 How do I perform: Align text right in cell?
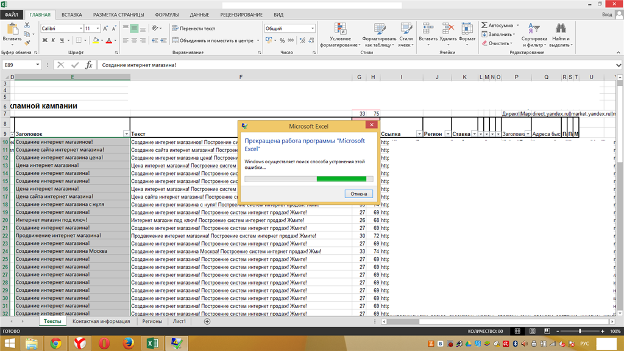(x=143, y=40)
